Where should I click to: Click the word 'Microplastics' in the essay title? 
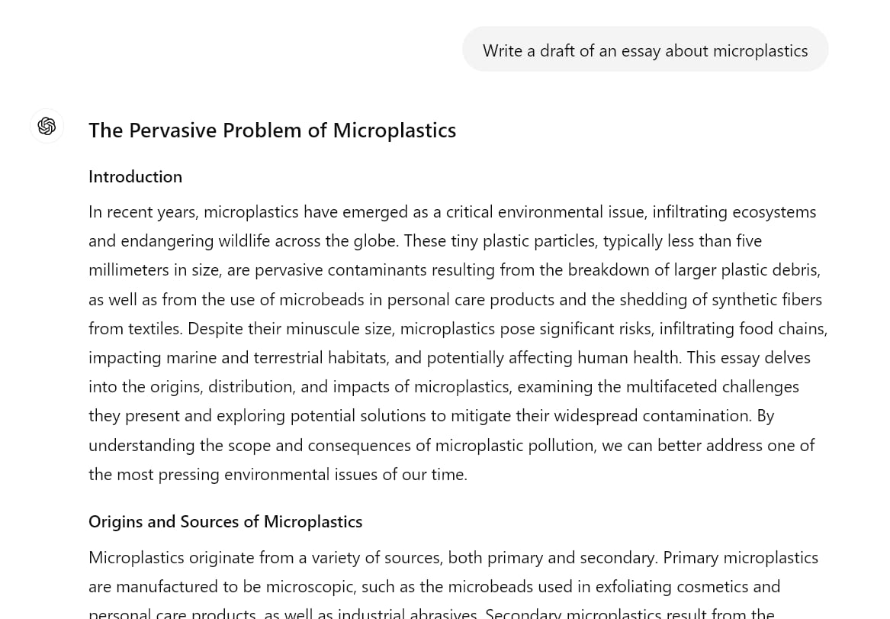coord(394,130)
